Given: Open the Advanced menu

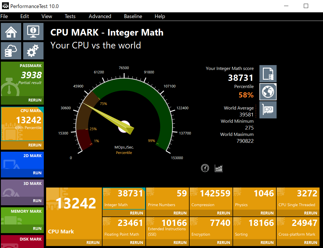Looking at the screenshot, I should [x=100, y=16].
